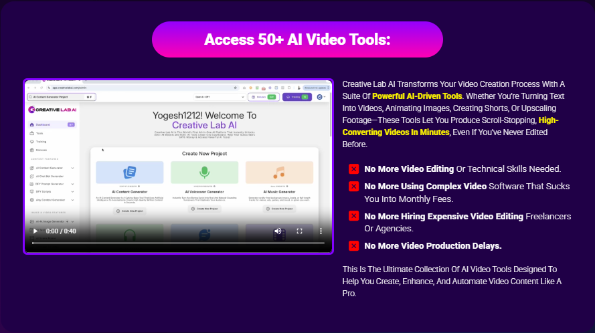Click the chat bubble card icon behind the video controls
595x333 pixels.
tap(205, 235)
